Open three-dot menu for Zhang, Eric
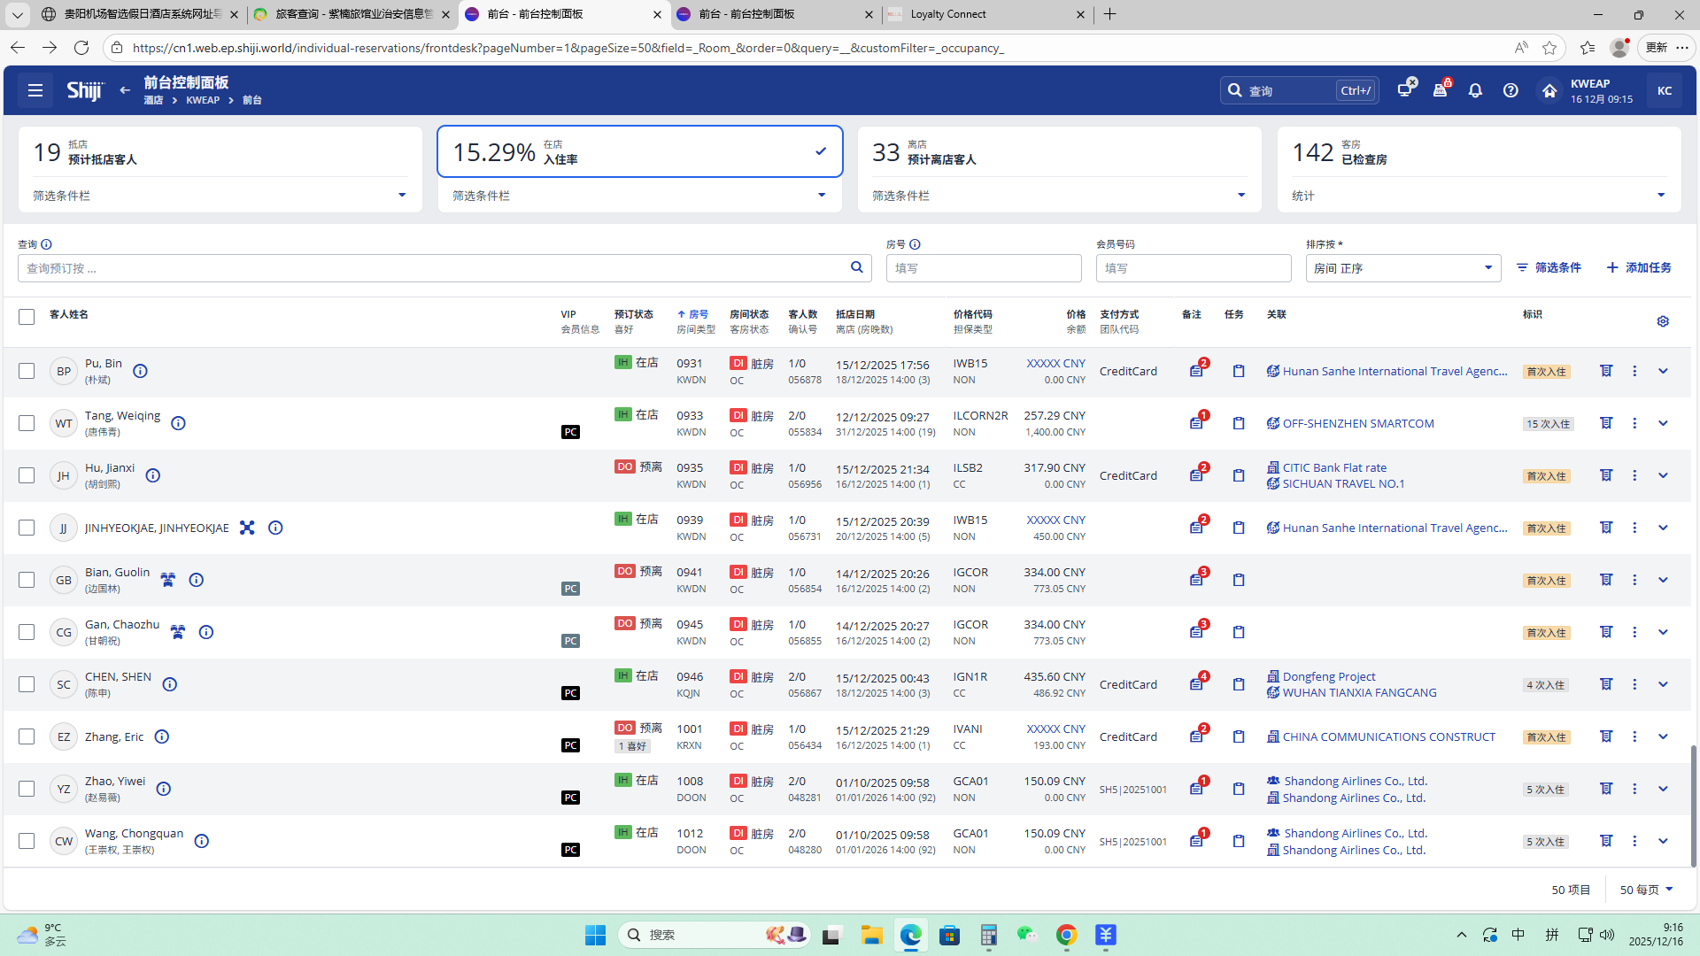 pos(1634,736)
